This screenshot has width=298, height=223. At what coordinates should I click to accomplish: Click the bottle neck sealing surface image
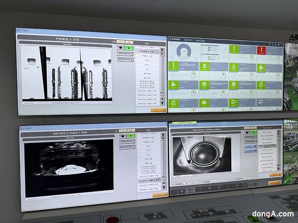202,155
